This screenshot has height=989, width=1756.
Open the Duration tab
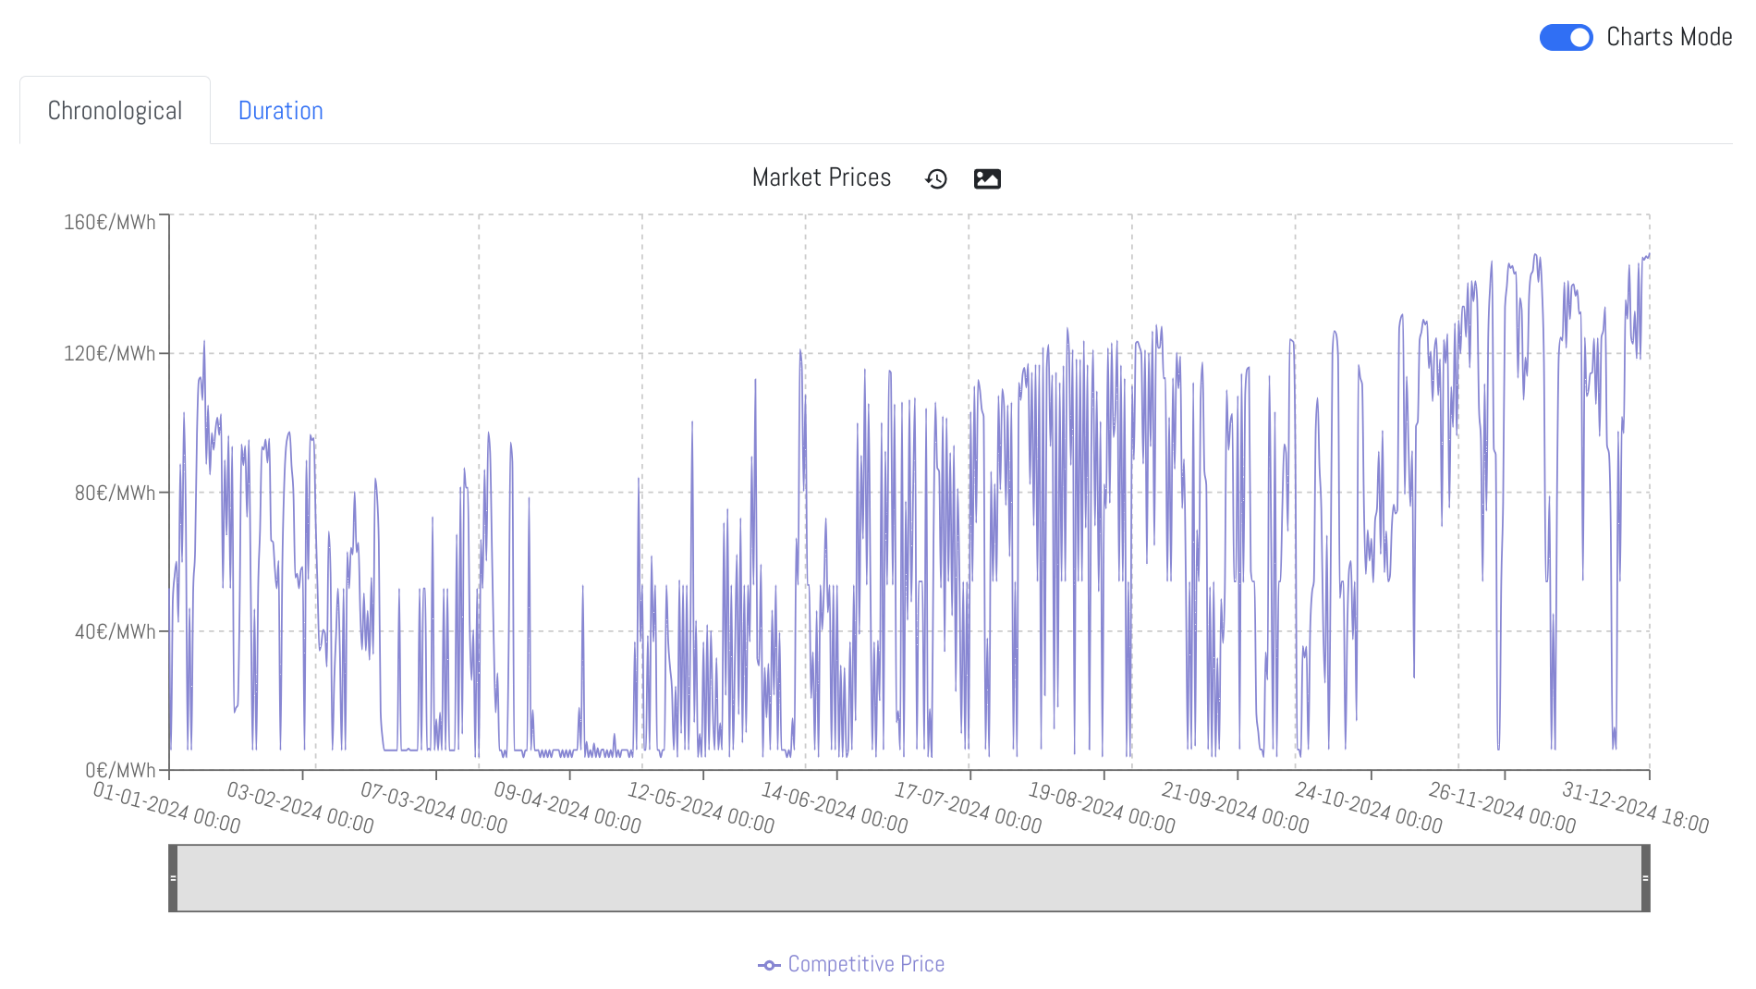[x=280, y=111]
